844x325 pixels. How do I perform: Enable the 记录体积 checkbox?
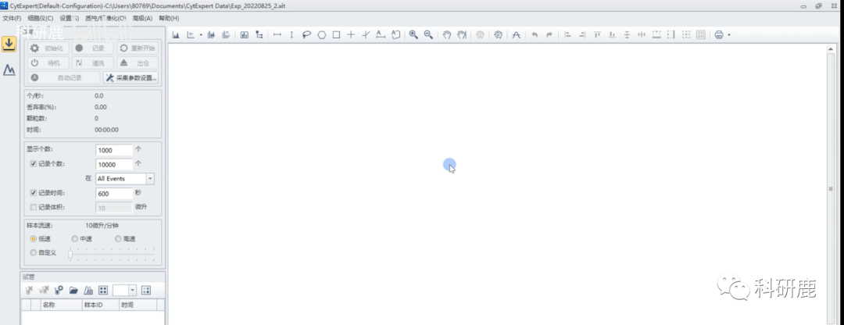pos(33,207)
